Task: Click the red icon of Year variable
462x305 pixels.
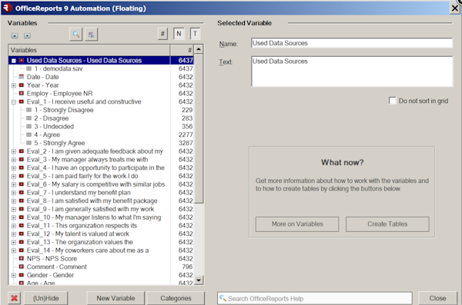Action: pyautogui.click(x=22, y=85)
